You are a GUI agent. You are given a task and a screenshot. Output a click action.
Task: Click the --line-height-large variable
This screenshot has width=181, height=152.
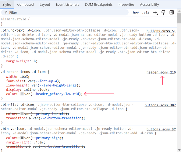pyautogui.click(x=58, y=85)
